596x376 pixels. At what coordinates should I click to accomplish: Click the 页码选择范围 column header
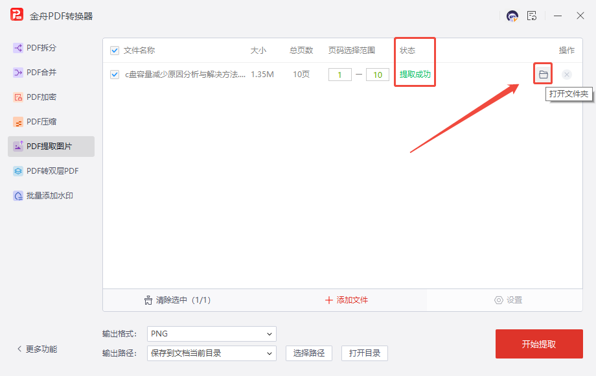352,51
